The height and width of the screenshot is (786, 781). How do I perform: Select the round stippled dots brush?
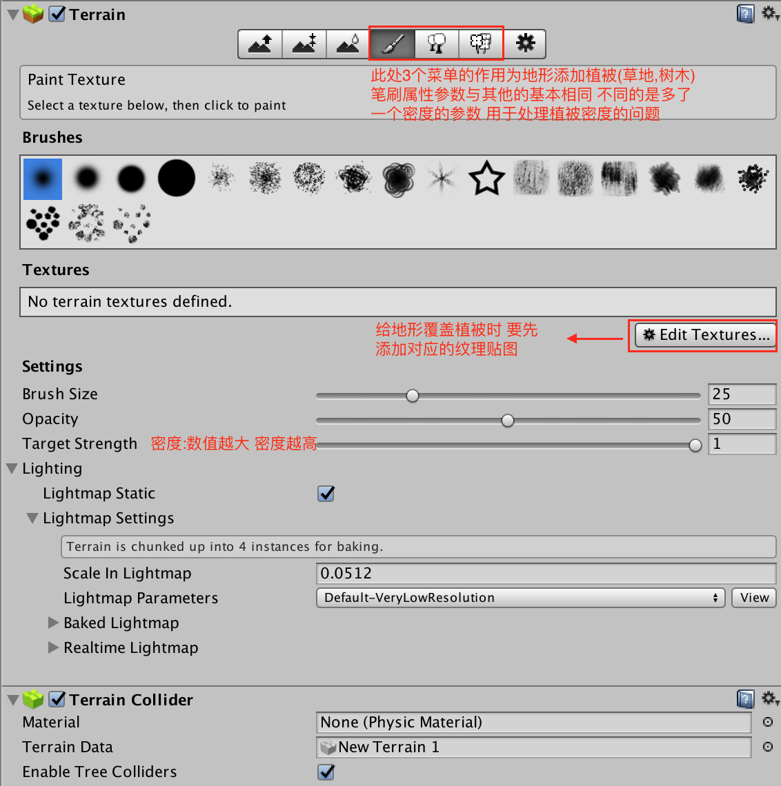click(x=309, y=178)
